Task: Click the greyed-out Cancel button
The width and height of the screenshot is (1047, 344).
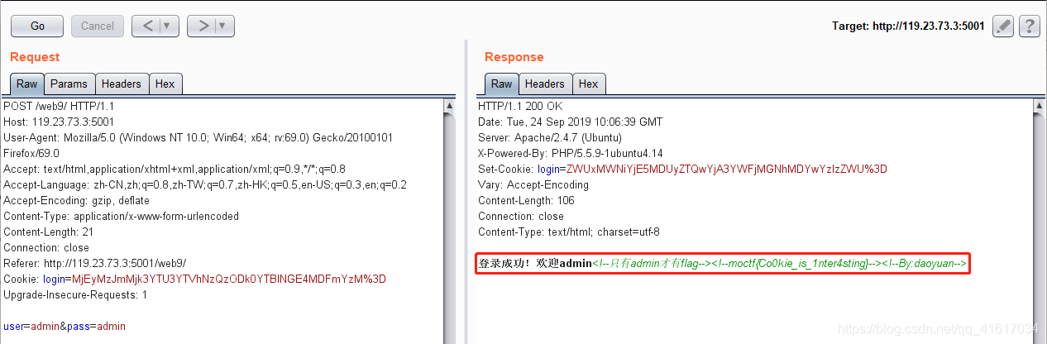Action: coord(98,26)
